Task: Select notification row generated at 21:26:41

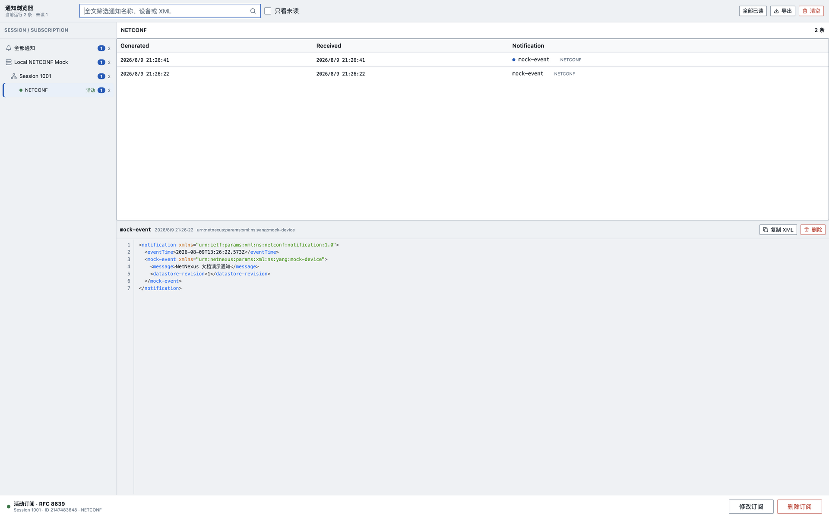Action: [x=472, y=60]
